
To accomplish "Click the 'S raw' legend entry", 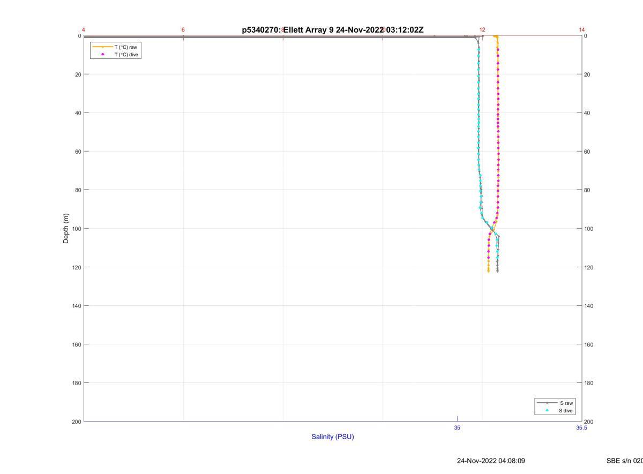I will (x=567, y=403).
